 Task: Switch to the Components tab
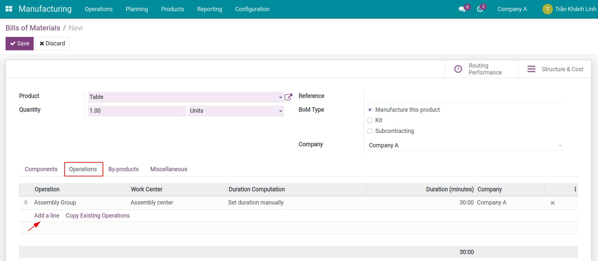click(41, 169)
